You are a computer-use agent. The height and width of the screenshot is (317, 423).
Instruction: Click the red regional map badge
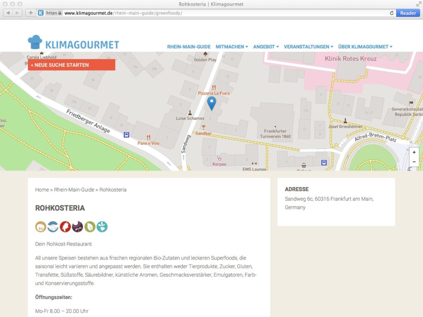tap(65, 227)
